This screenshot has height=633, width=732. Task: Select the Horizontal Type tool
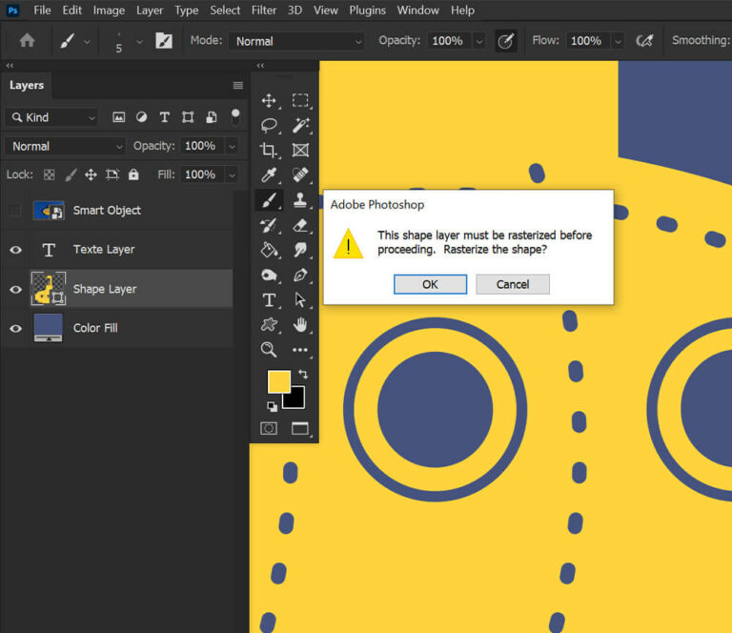[x=269, y=300]
